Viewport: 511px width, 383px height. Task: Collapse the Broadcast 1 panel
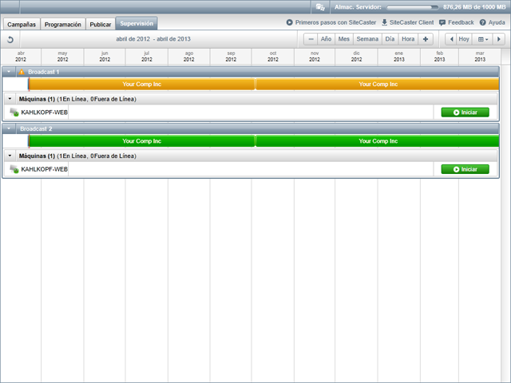point(9,72)
